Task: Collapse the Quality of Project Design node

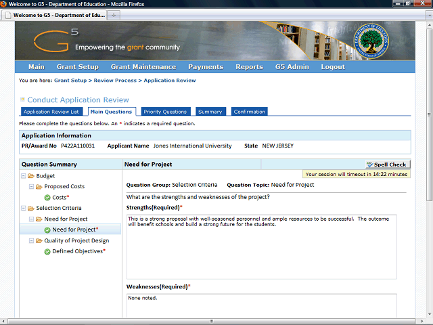Action: (31, 240)
